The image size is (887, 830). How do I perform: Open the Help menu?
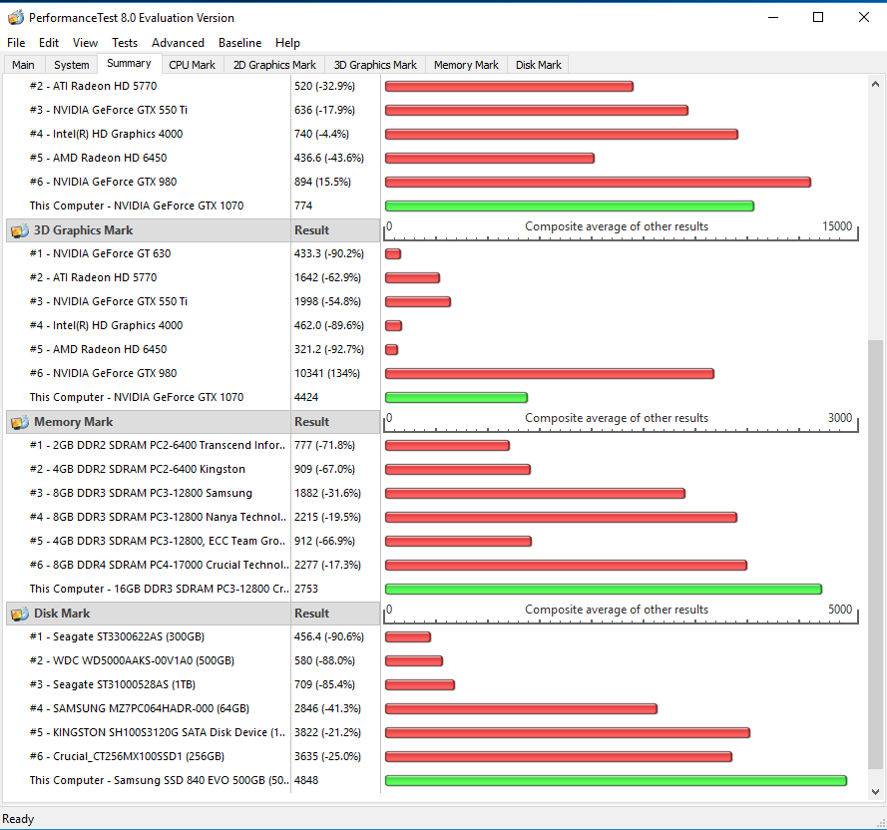287,43
